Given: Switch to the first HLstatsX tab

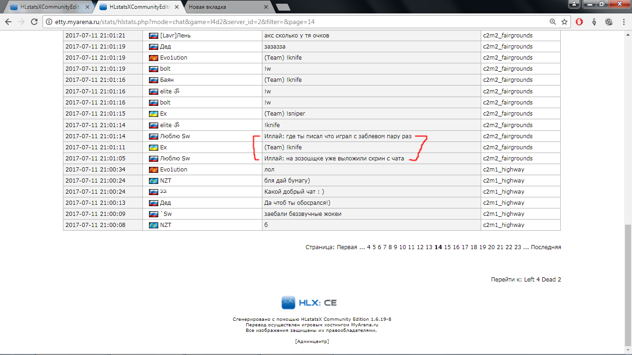Looking at the screenshot, I should click(x=46, y=7).
